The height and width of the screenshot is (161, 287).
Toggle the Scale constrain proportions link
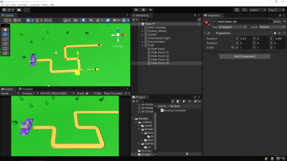click(x=232, y=47)
